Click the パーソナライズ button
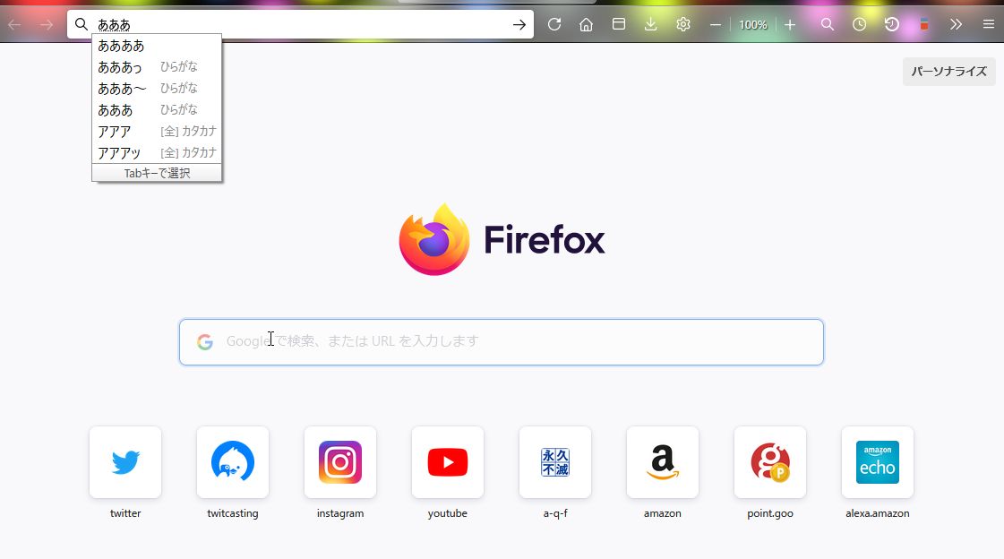The width and height of the screenshot is (1004, 559). pyautogui.click(x=948, y=72)
